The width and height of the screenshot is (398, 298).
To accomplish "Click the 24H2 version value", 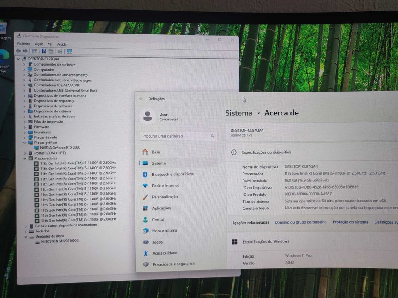I will tap(289, 263).
